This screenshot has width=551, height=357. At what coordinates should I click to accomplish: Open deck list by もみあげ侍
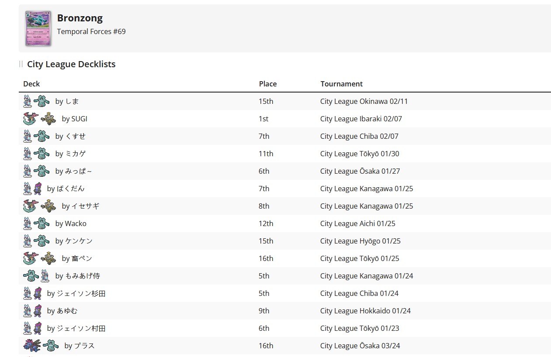pos(78,276)
